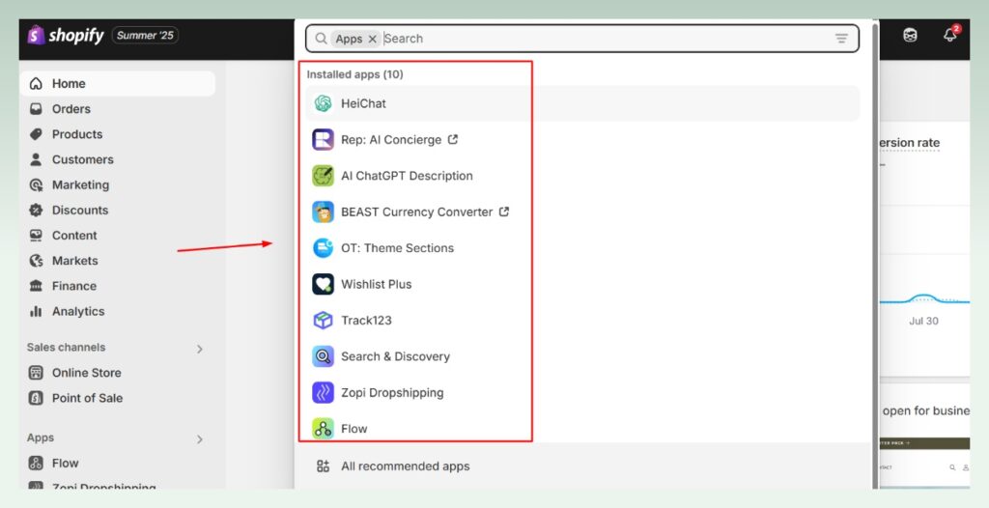Open HeiChat from installed apps
This screenshot has width=989, height=508.
582,103
